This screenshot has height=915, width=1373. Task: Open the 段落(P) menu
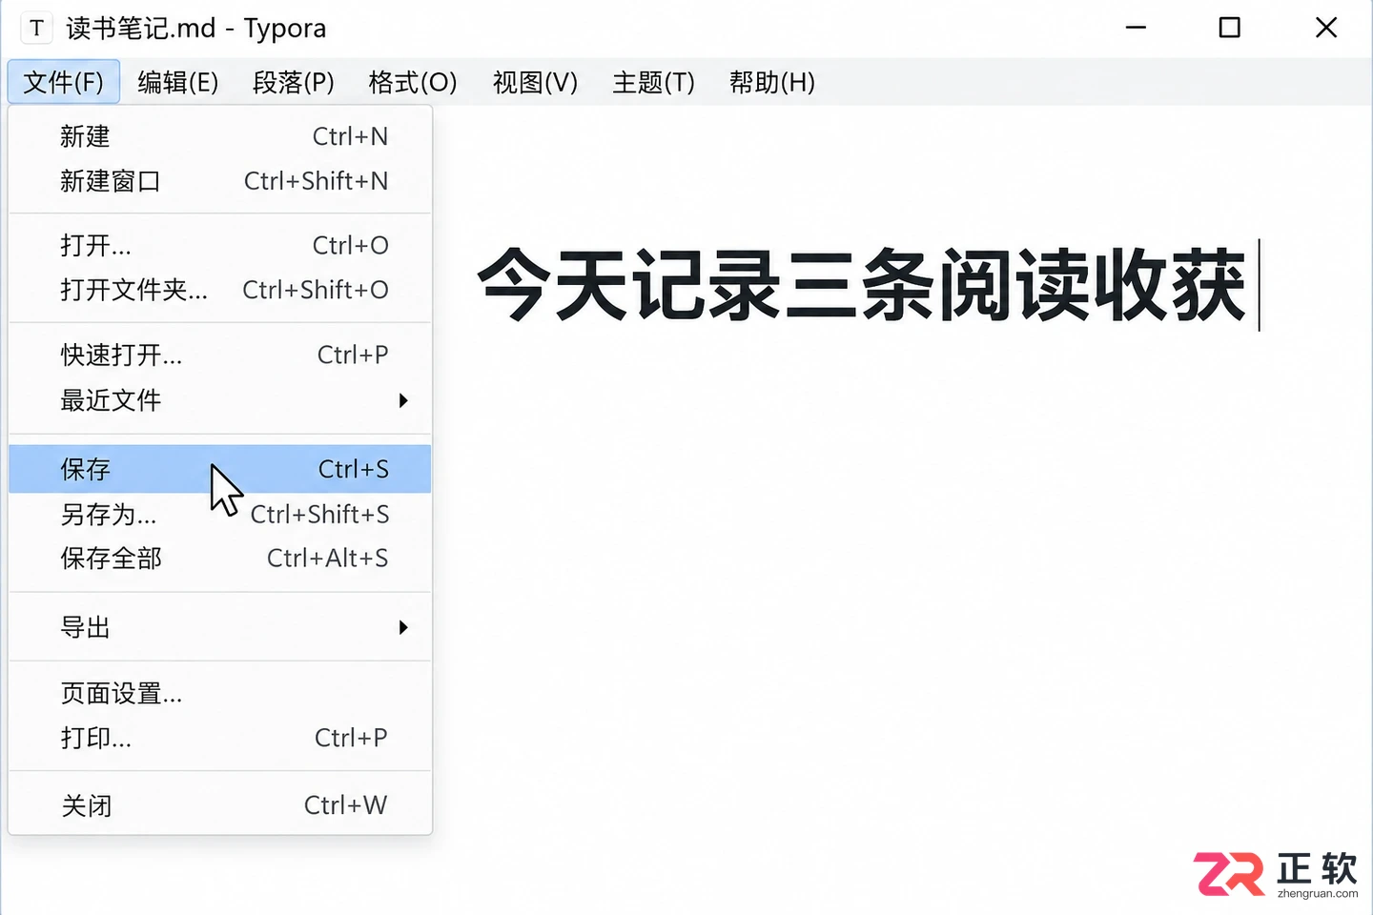pyautogui.click(x=294, y=82)
